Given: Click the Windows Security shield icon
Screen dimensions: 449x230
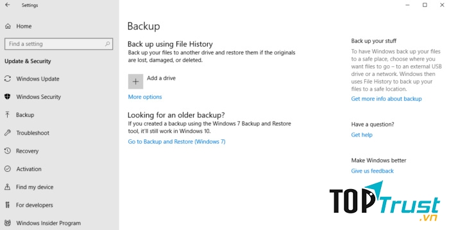Looking at the screenshot, I should [8, 96].
